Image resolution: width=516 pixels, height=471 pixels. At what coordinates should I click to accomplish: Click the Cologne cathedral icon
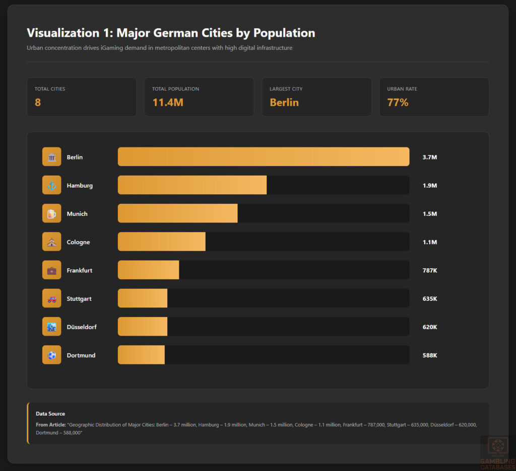coord(51,242)
